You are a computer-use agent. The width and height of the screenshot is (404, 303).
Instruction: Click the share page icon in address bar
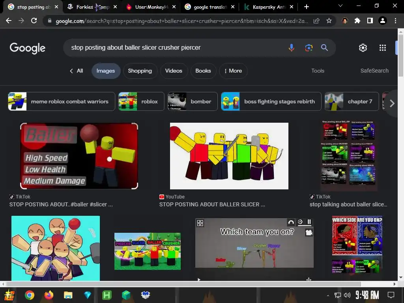point(316,21)
